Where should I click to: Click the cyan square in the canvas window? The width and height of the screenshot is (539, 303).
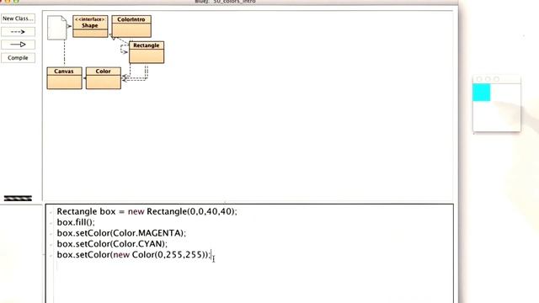(481, 93)
